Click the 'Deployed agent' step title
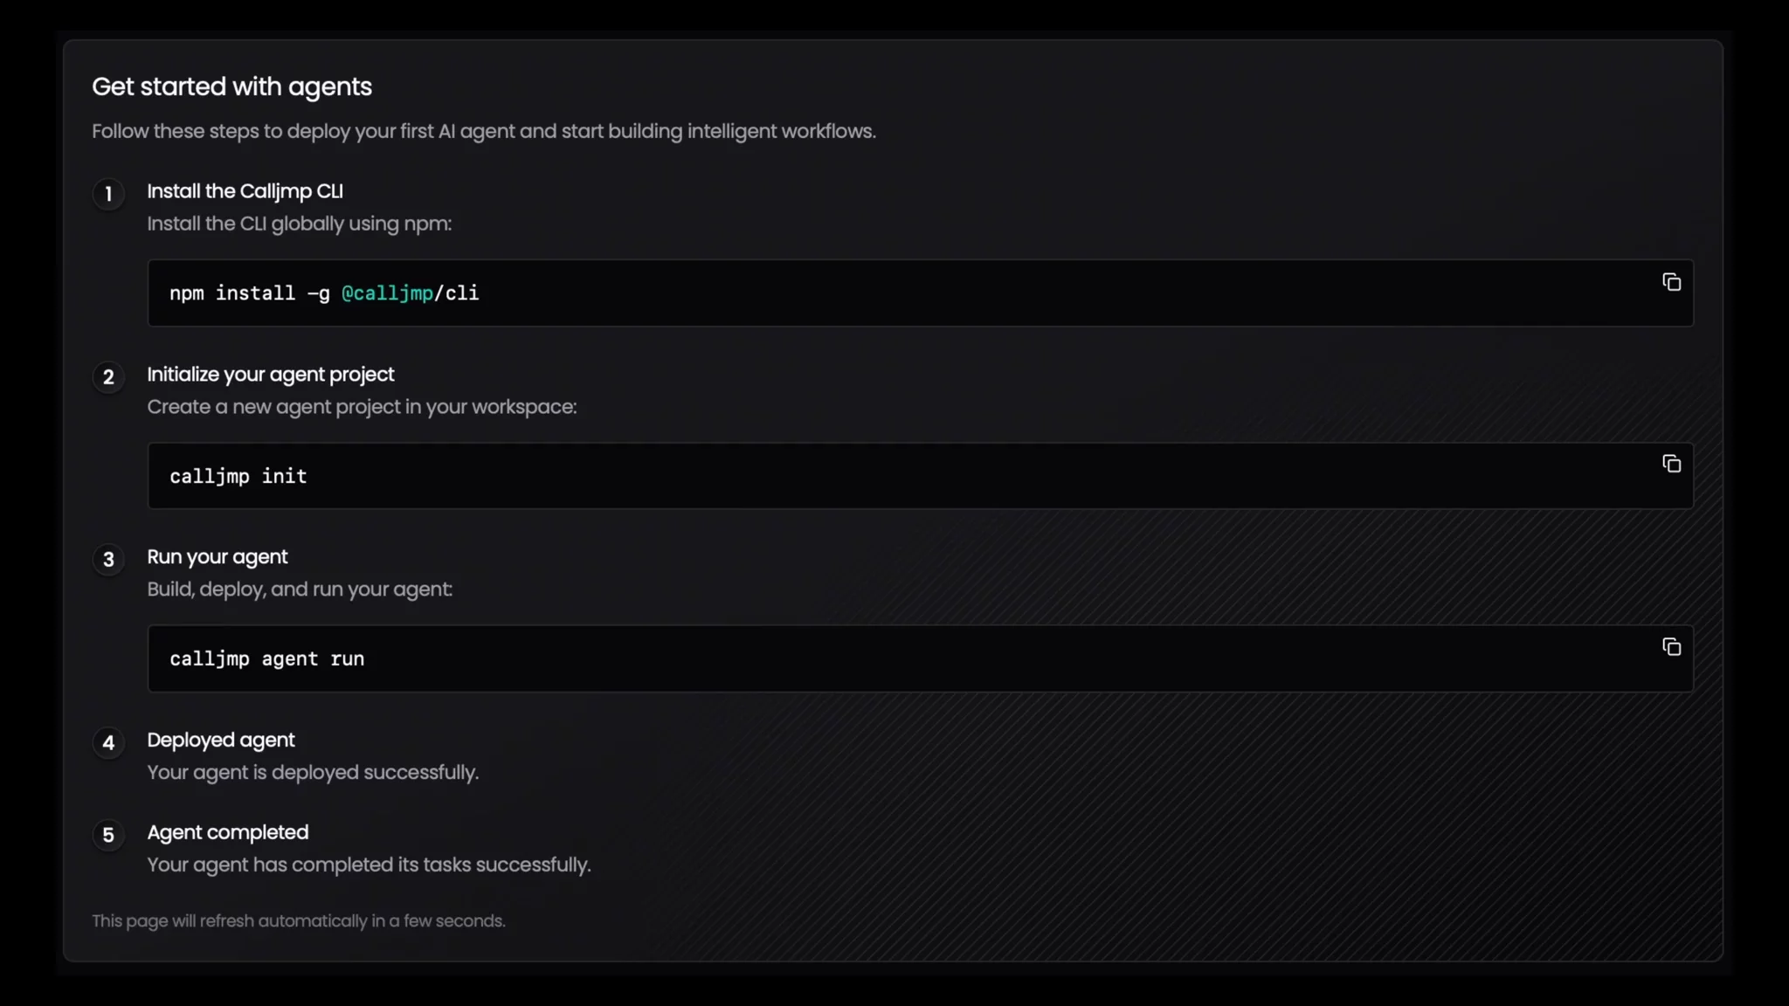This screenshot has width=1789, height=1006. [220, 741]
